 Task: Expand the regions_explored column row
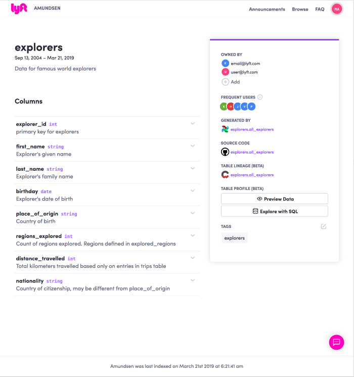point(193,235)
